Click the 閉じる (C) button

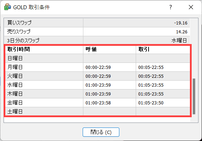pos(101,132)
